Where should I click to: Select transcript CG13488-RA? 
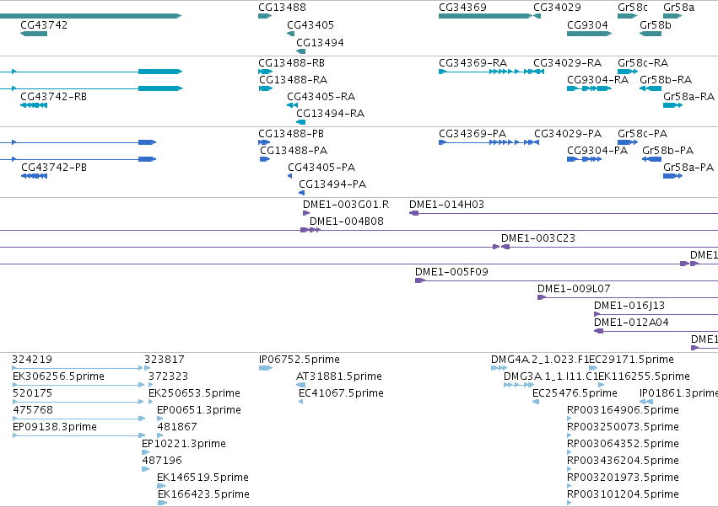(x=293, y=80)
